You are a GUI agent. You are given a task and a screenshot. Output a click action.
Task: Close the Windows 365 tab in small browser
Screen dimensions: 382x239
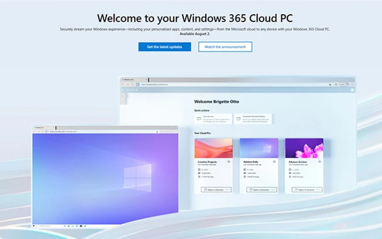54,127
